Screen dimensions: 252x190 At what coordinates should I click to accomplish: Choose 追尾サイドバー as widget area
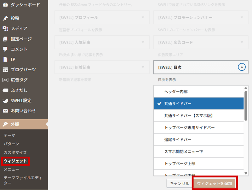(198, 140)
